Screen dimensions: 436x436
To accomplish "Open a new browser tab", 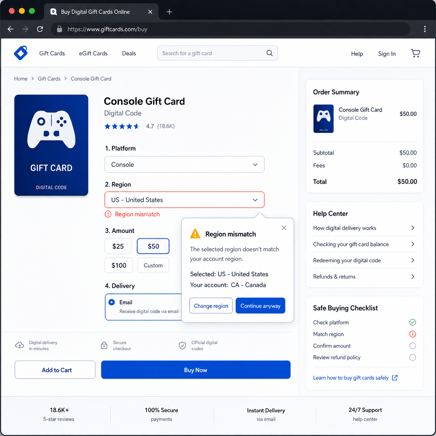I will tap(169, 11).
